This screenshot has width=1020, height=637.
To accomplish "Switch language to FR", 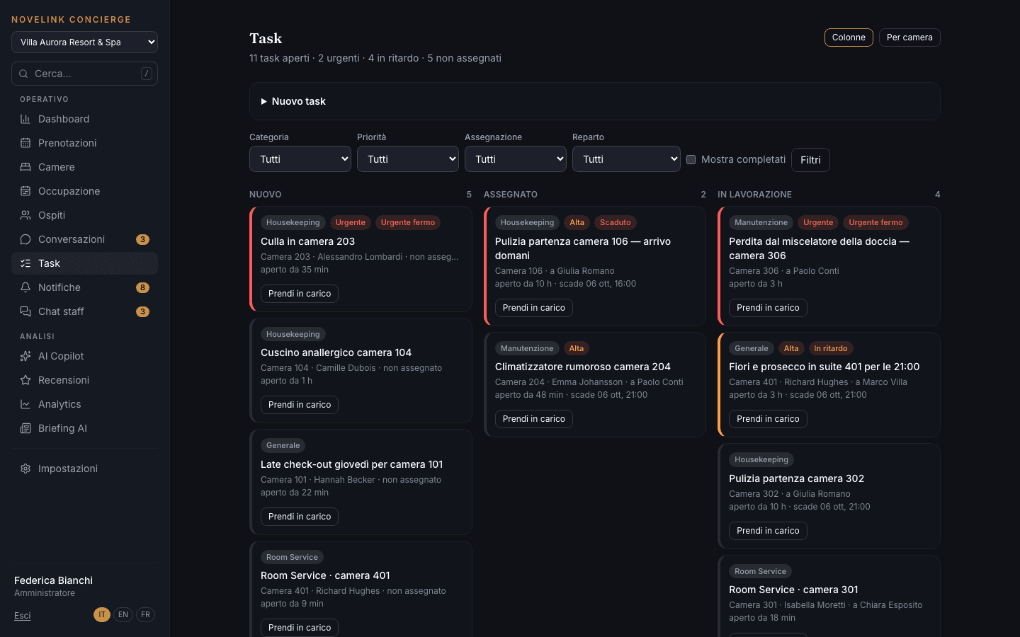I will click(145, 614).
